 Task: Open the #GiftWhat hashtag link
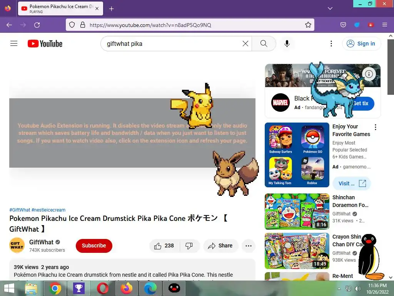(20, 210)
